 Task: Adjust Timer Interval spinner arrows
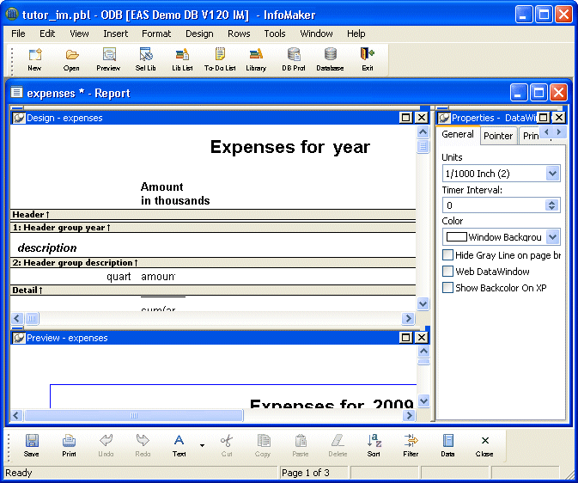pyautogui.click(x=552, y=205)
